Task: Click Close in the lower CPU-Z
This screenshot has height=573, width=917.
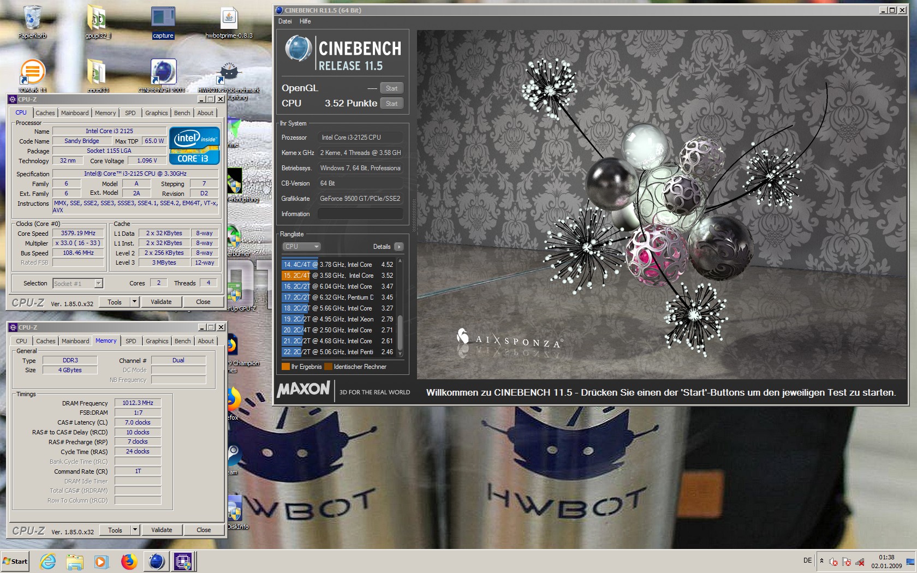Action: (204, 530)
